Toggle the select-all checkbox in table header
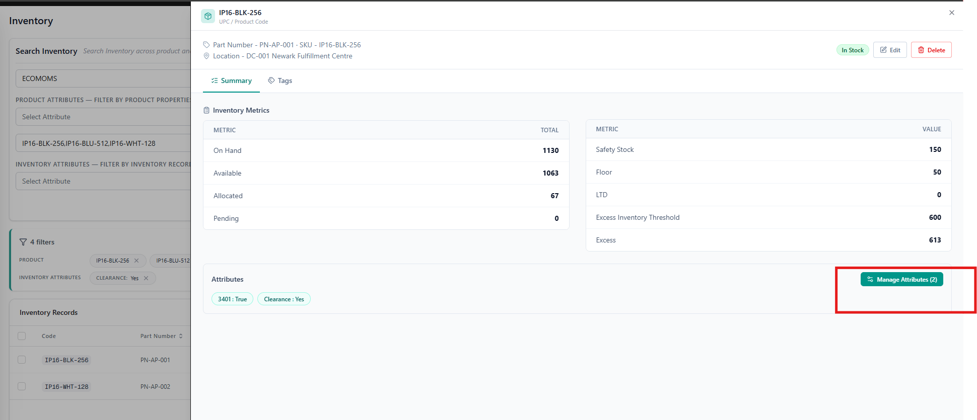The image size is (977, 420). 22,336
